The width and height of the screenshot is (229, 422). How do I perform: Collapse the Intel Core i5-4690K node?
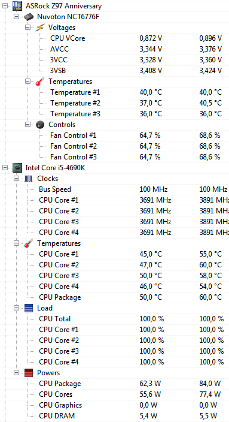5,168
